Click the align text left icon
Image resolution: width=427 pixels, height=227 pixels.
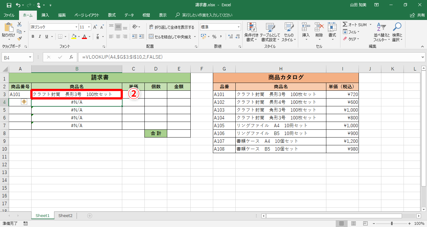[111, 36]
